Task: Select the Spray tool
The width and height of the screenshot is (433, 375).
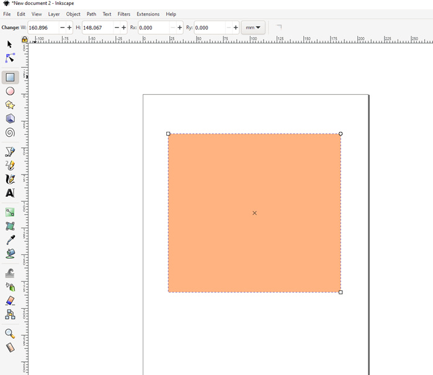Action: 10,287
